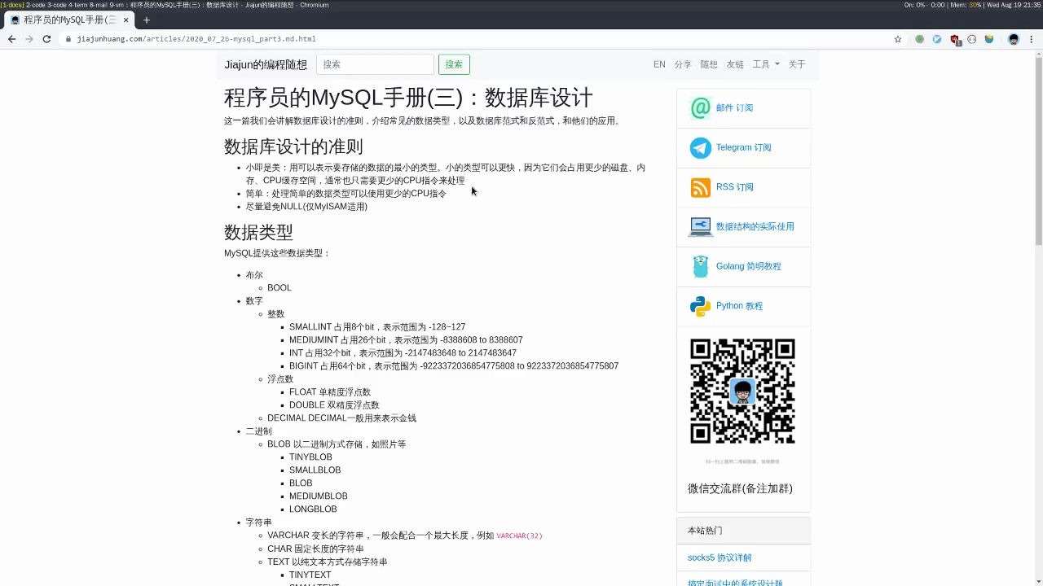Open the Chromium profile avatar
Screen dimensions: 1043x586
click(x=1014, y=39)
